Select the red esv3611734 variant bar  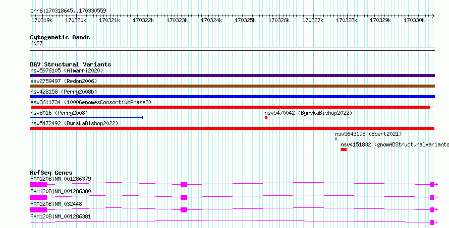232,107
